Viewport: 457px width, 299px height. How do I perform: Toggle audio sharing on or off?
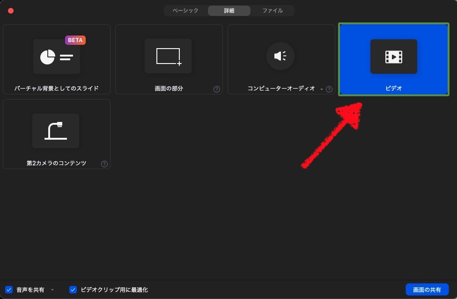[x=8, y=290]
